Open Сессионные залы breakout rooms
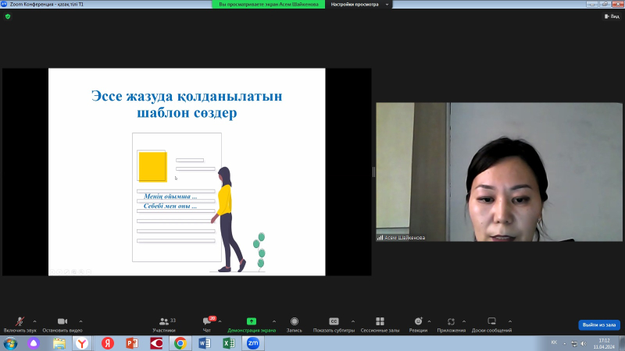Image resolution: width=625 pixels, height=351 pixels. coord(380,323)
